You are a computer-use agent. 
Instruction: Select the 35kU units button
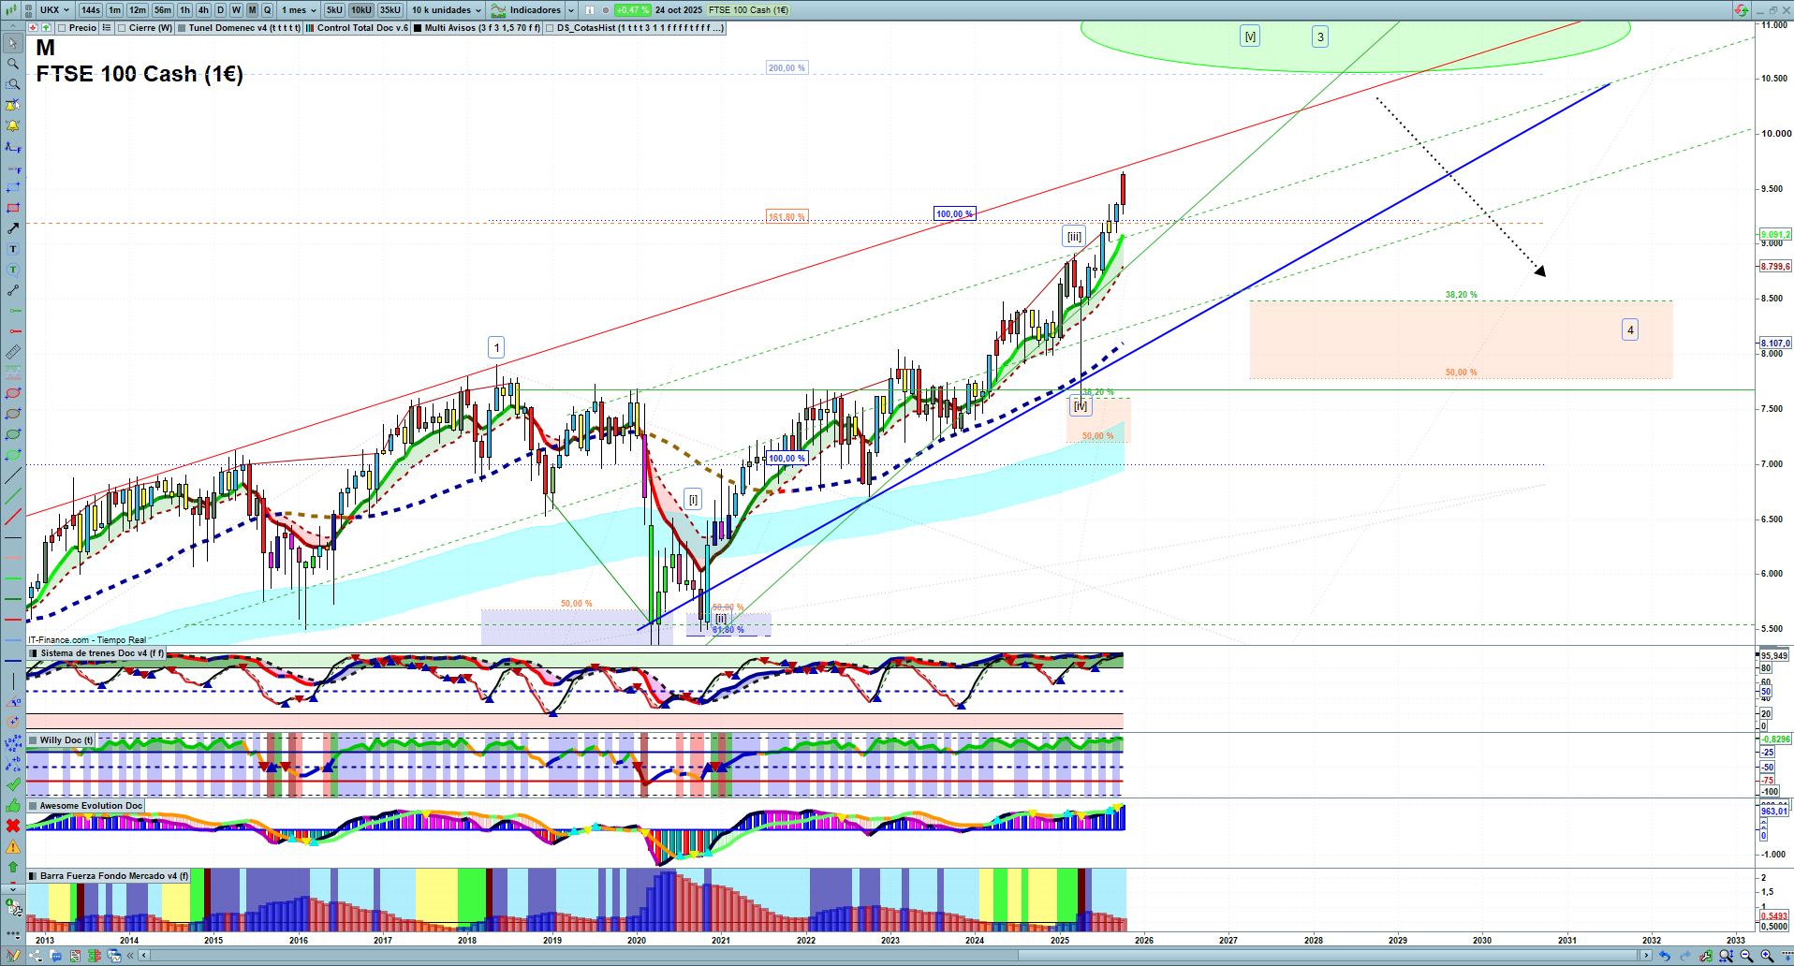390,10
